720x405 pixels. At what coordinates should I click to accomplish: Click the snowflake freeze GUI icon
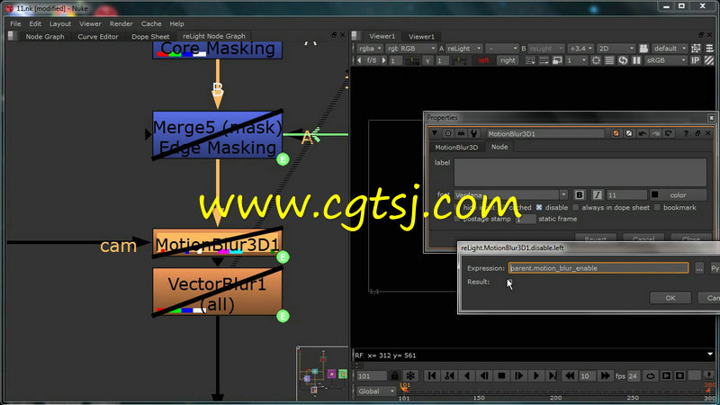point(410,375)
